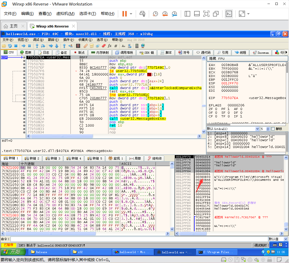
Task: Click the open file folder icon in x32dbg toolbar
Action: tap(4, 46)
